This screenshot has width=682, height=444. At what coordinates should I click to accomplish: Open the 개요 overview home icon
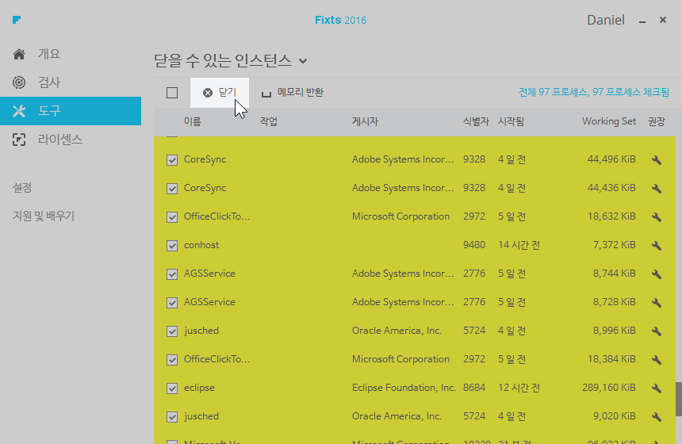point(19,54)
